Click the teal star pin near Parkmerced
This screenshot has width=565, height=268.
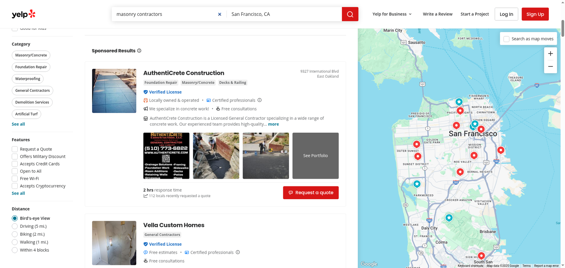point(417,184)
